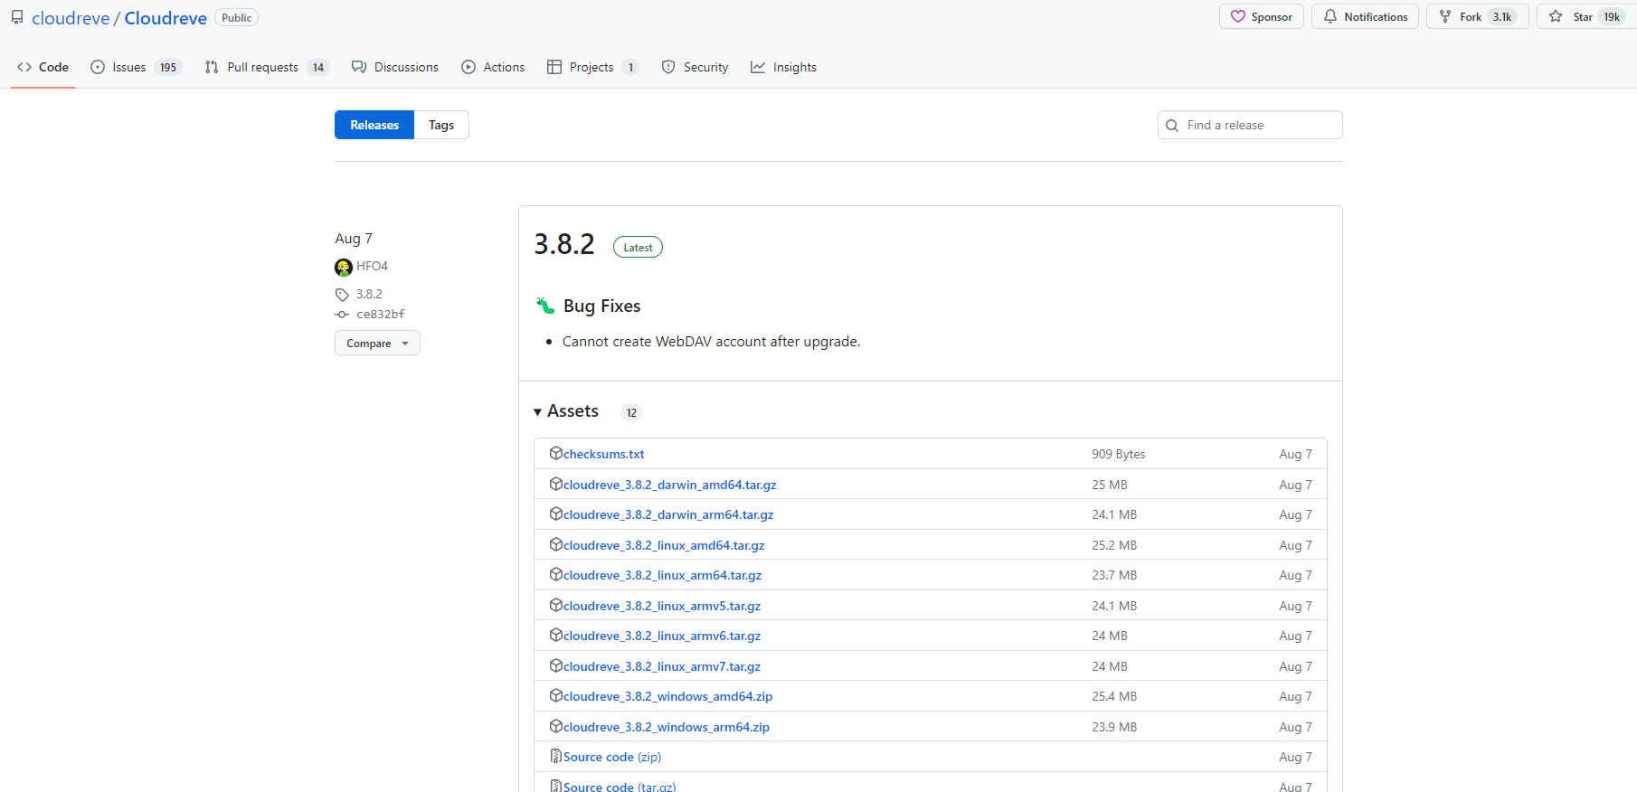
Task: Download checksums.txt
Action: coord(604,454)
